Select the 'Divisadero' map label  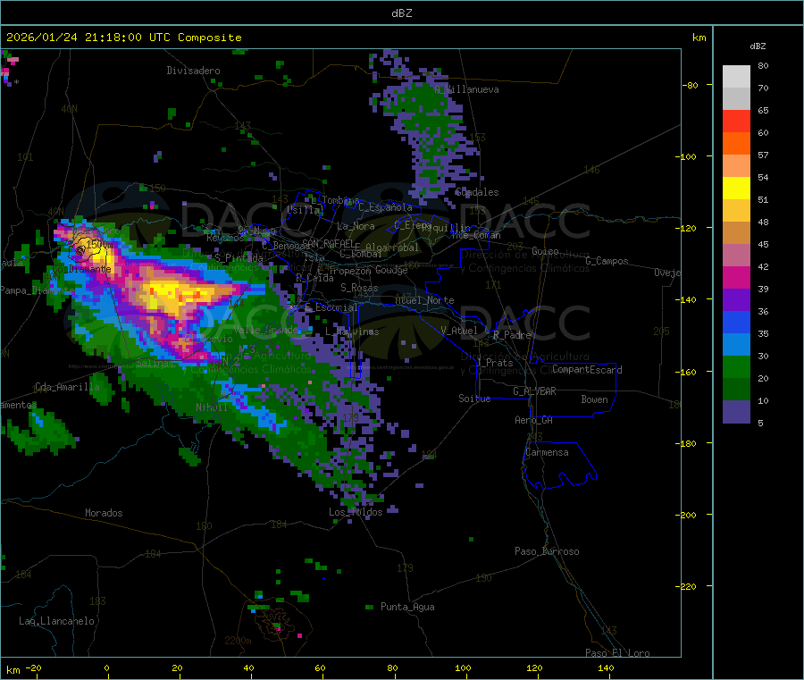pyautogui.click(x=193, y=71)
